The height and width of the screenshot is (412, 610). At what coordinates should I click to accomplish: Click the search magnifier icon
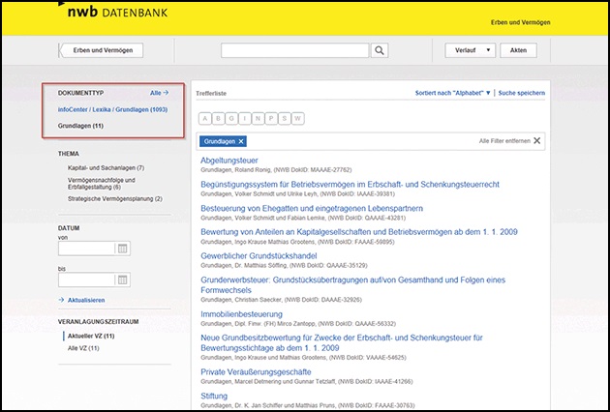coord(380,50)
